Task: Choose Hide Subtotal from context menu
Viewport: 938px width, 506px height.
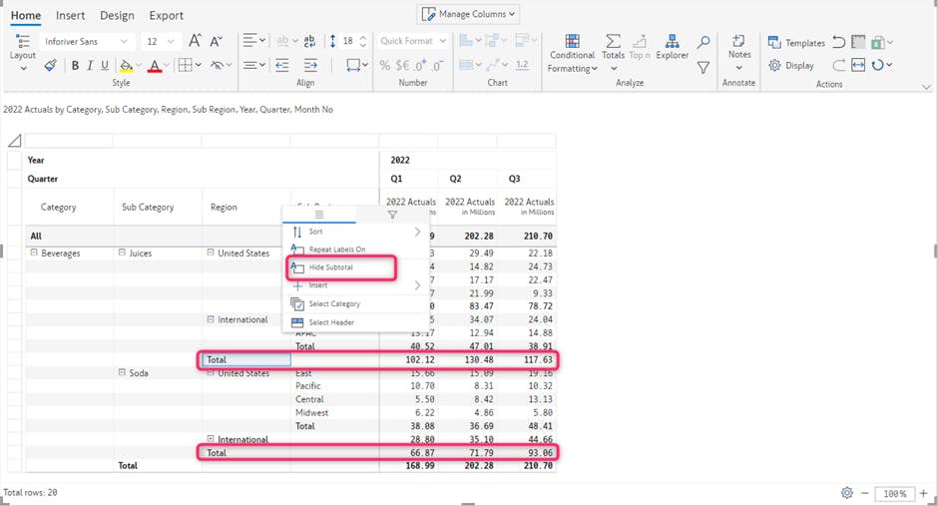Action: (330, 267)
